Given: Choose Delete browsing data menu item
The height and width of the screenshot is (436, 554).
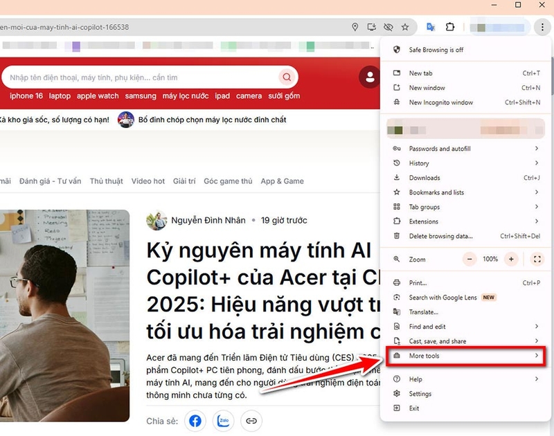Looking at the screenshot, I should 466,236.
